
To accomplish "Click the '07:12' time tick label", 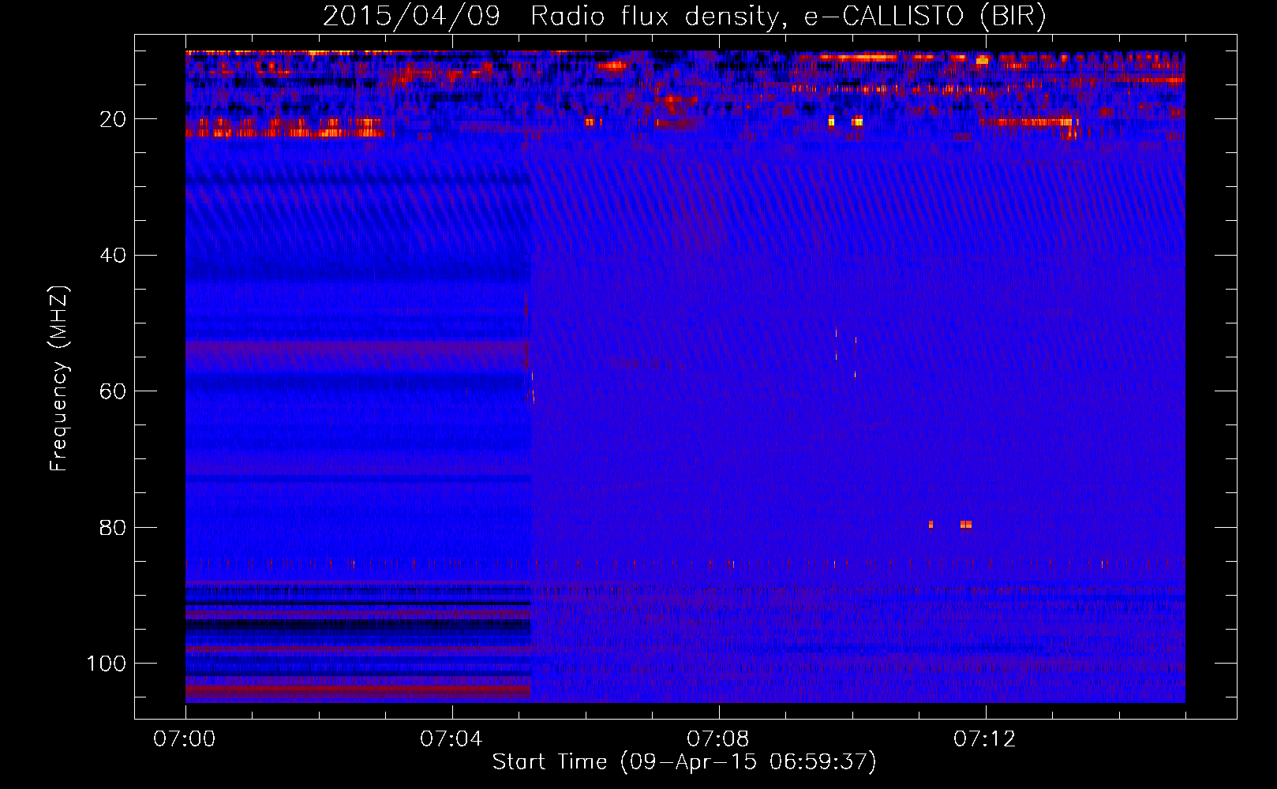I will click(x=985, y=739).
